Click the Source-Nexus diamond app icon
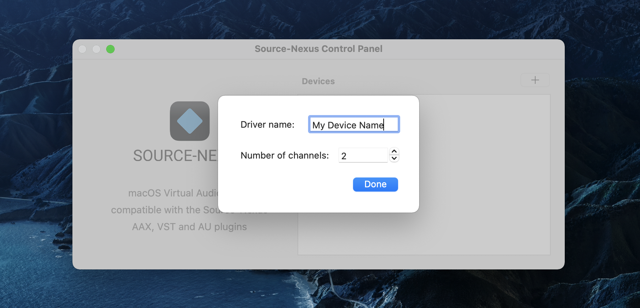The height and width of the screenshot is (308, 640). coord(190,121)
